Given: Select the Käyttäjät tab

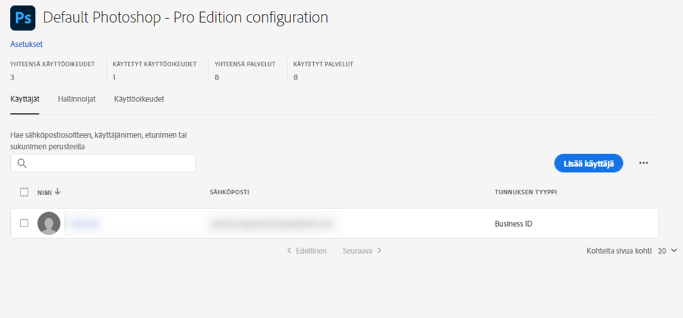Looking at the screenshot, I should 25,99.
